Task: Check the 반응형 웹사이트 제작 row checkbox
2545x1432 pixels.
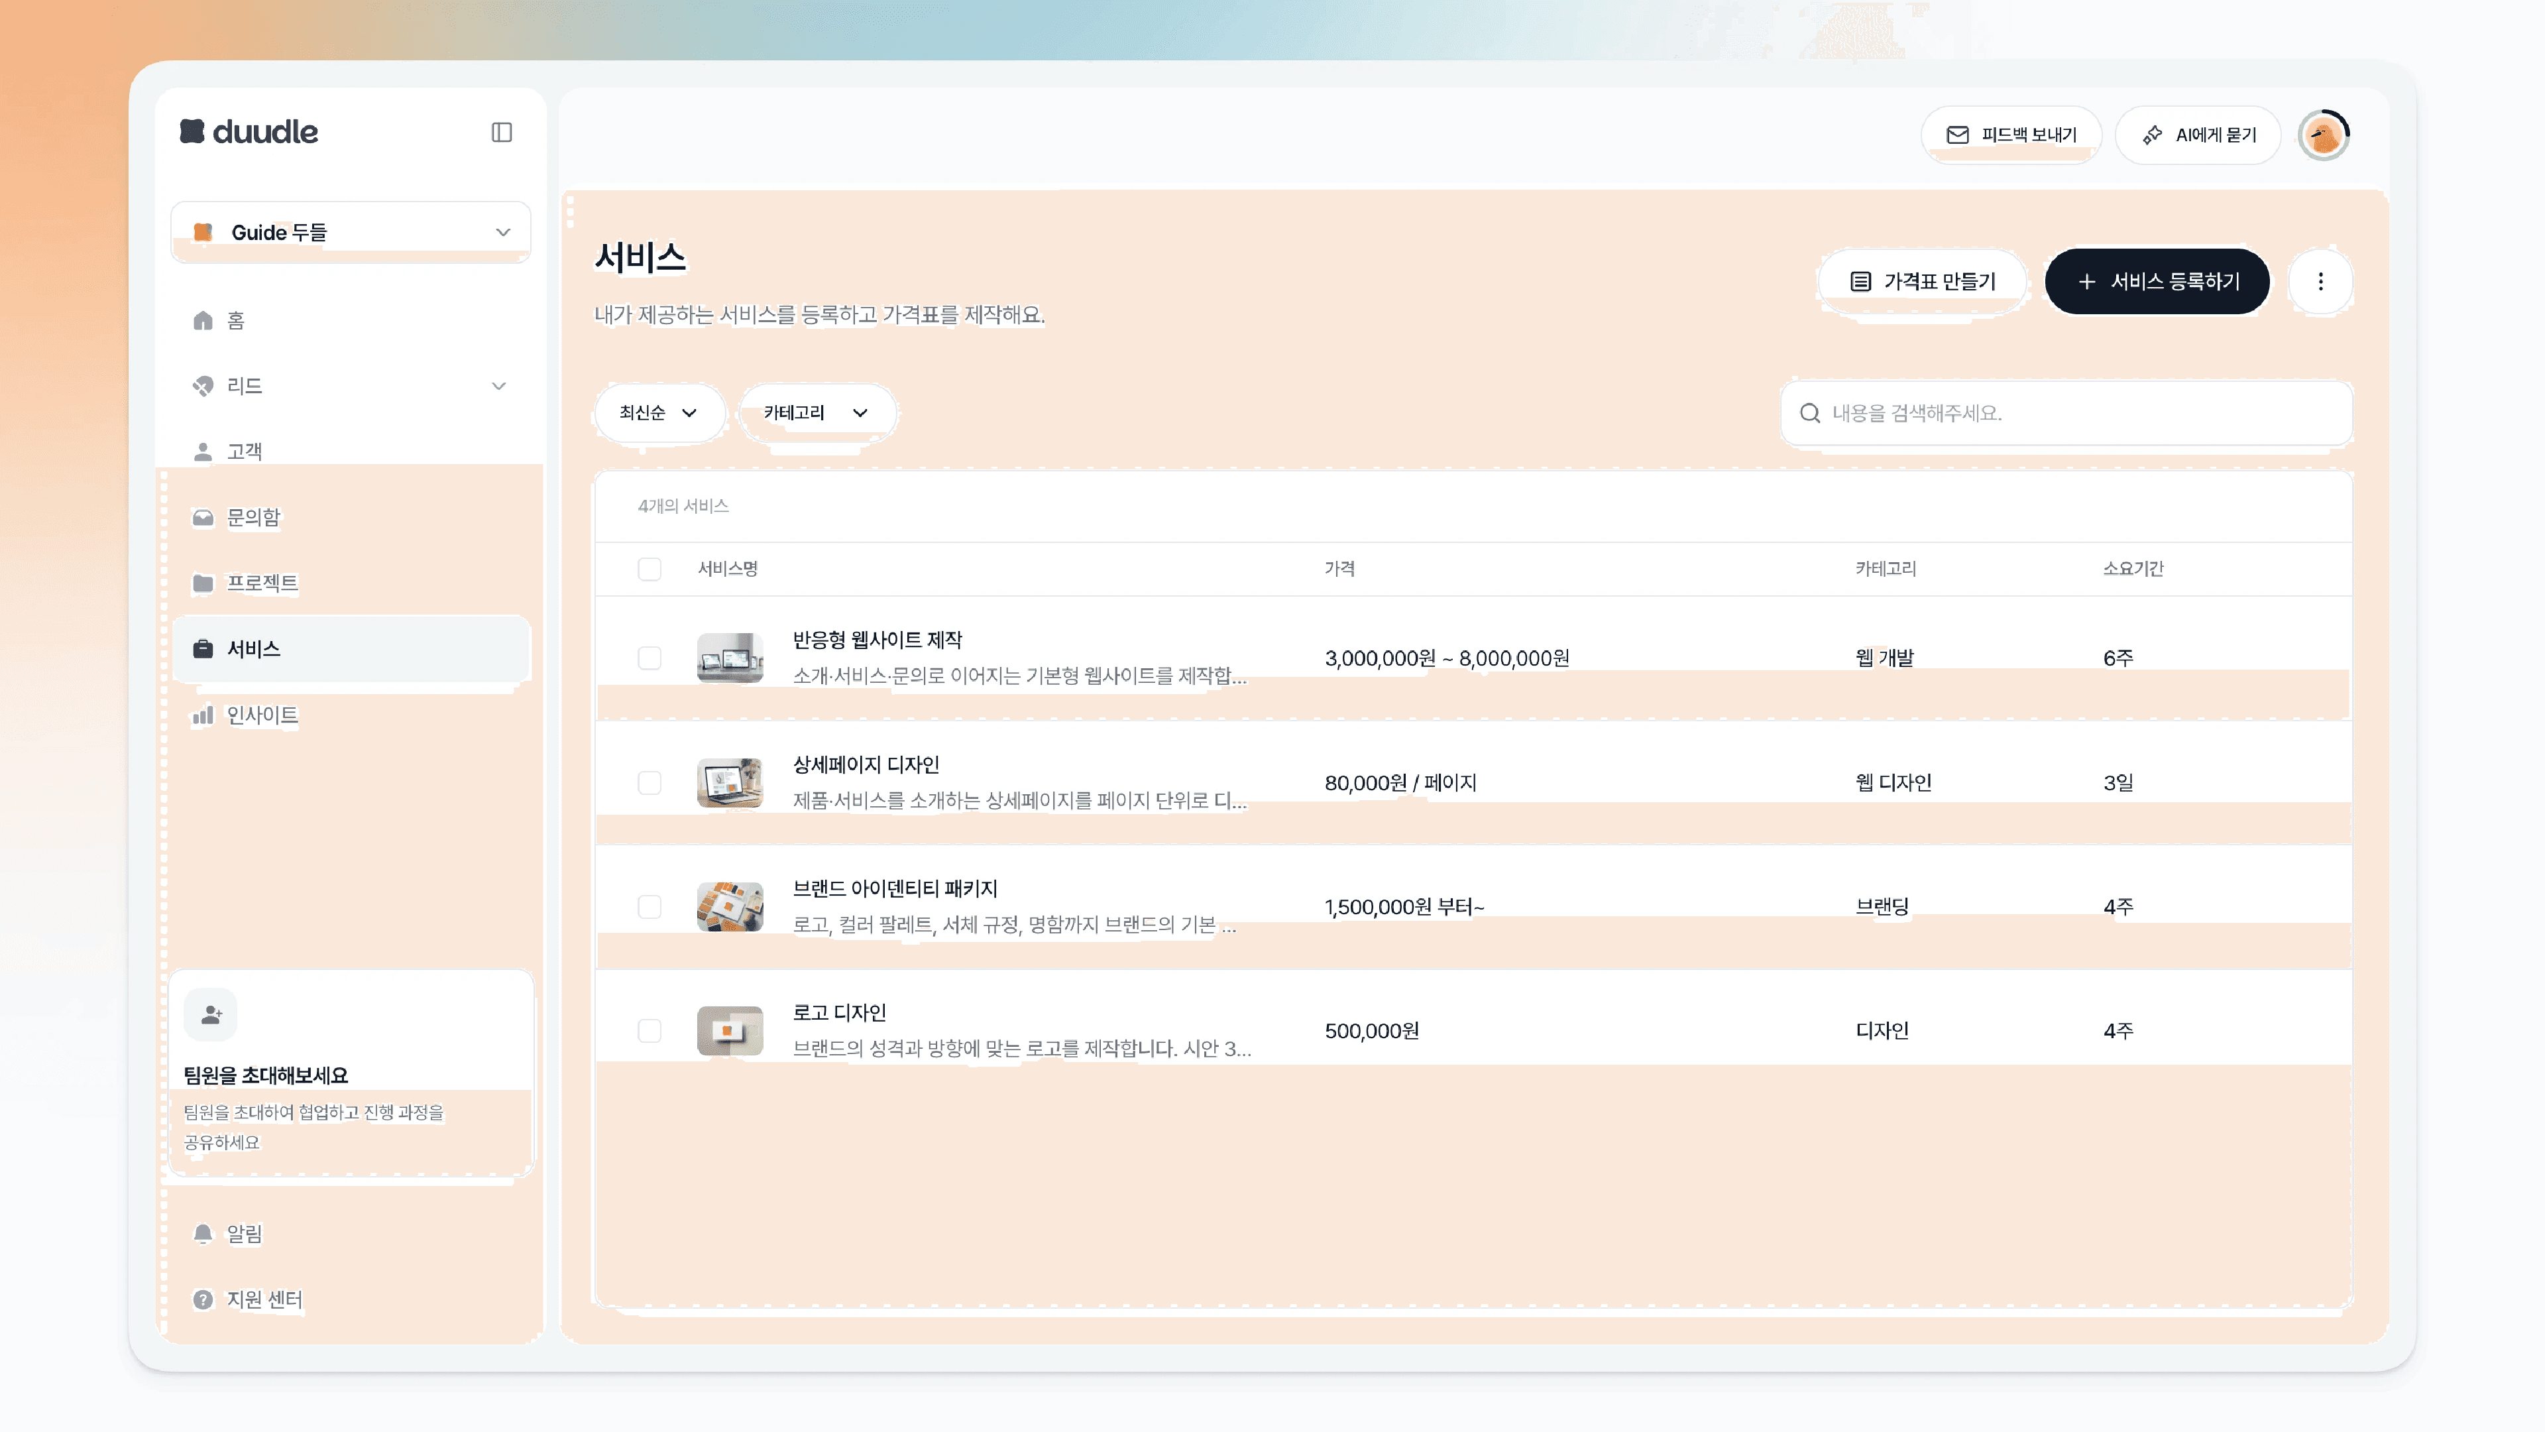Action: (x=649, y=658)
